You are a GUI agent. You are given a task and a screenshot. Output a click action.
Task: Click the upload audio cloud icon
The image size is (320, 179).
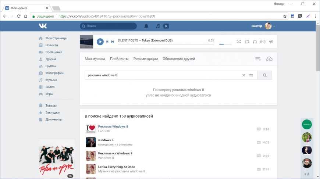[269, 59]
